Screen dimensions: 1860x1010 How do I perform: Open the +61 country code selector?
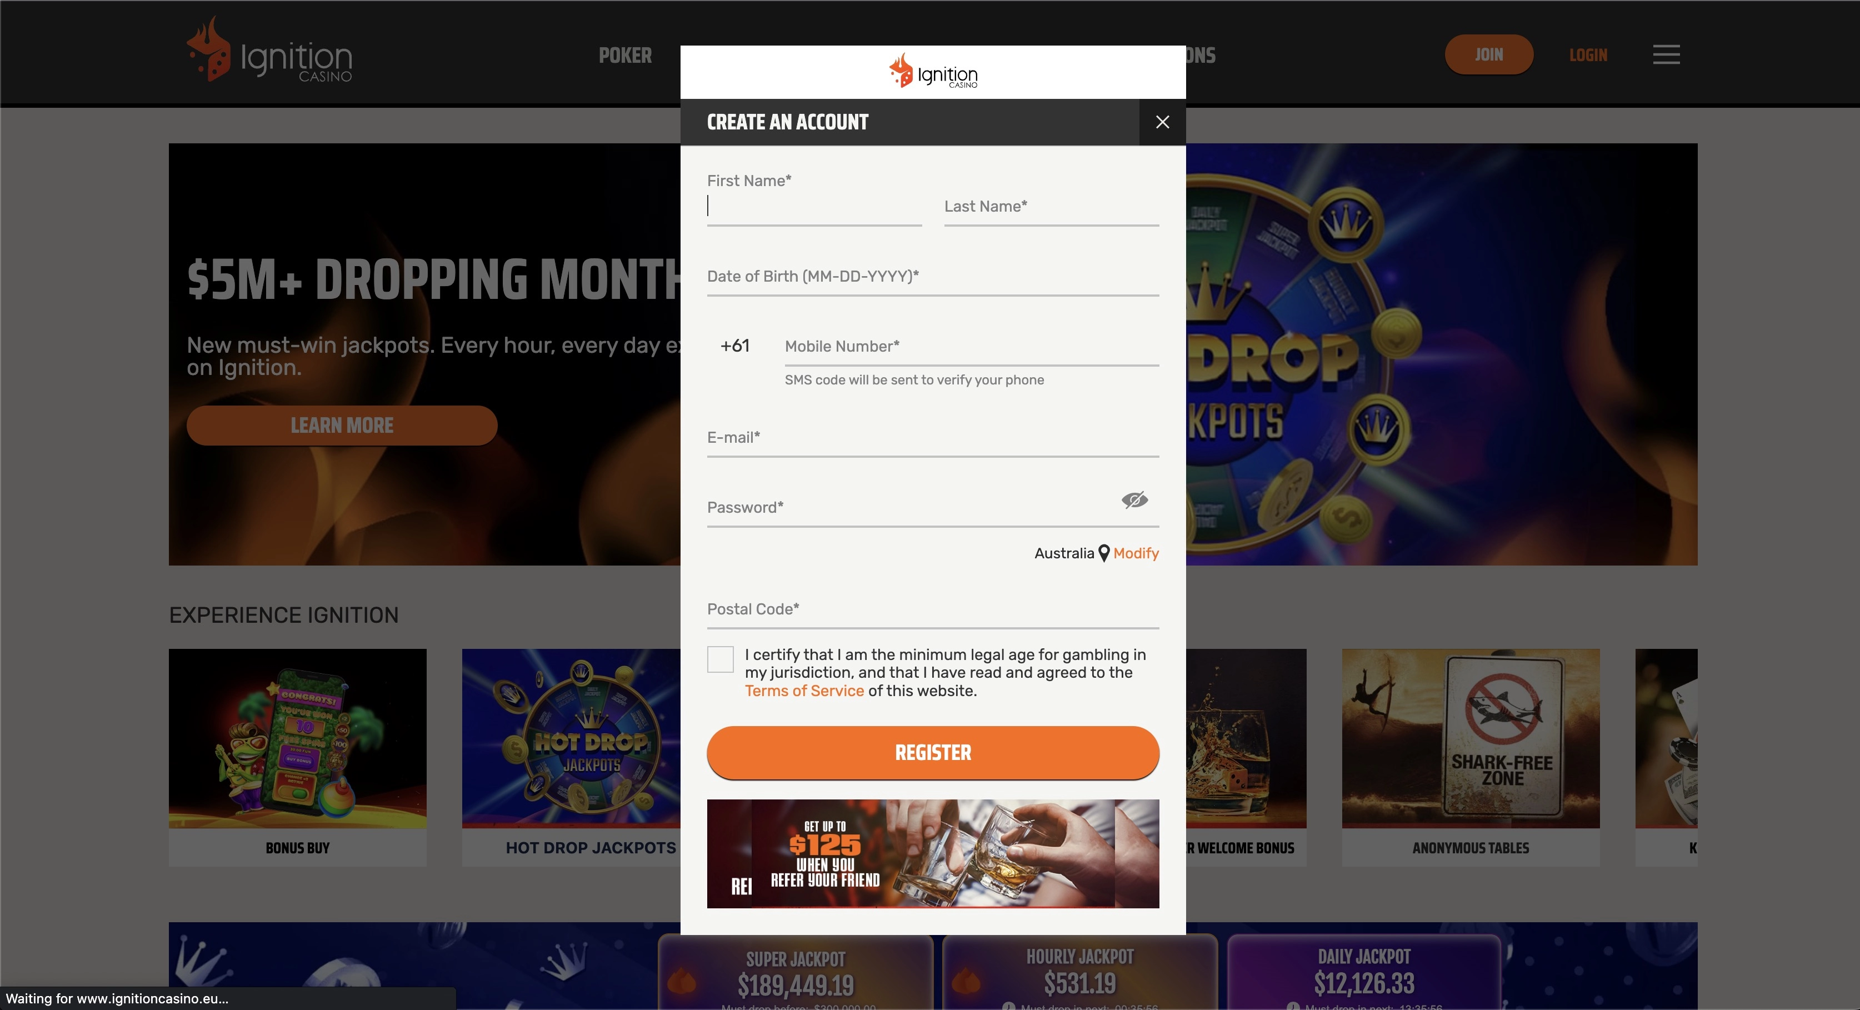(x=734, y=346)
